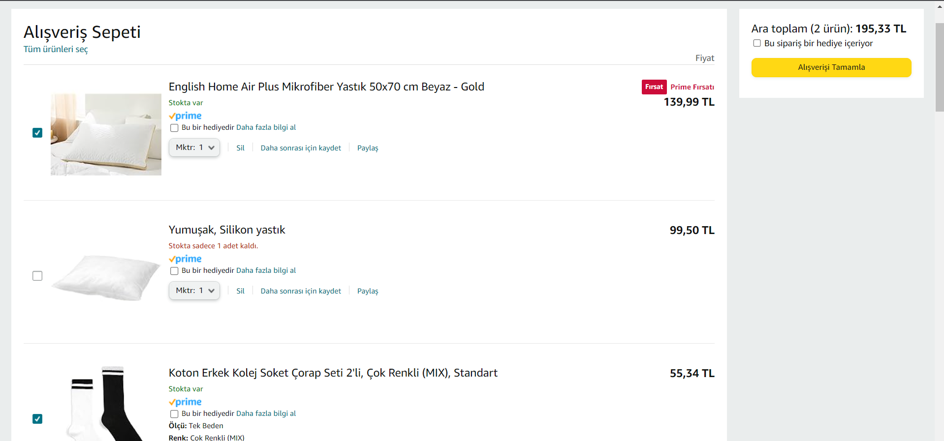Open the white Silikon pillow thumbnail
This screenshot has width=944, height=441.
[x=106, y=277]
